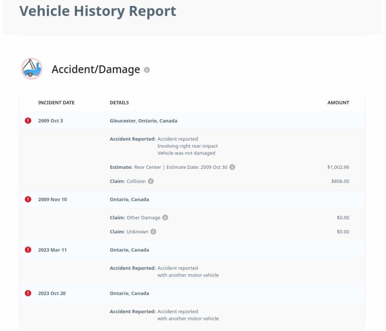
Task: Click the Gloucester, Ontario, Canada location
Action: pyautogui.click(x=143, y=121)
